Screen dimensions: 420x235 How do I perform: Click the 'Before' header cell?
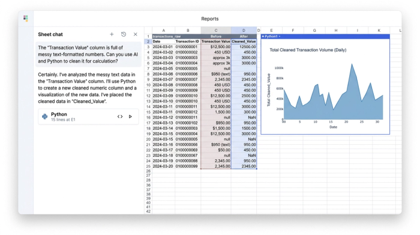click(x=216, y=37)
